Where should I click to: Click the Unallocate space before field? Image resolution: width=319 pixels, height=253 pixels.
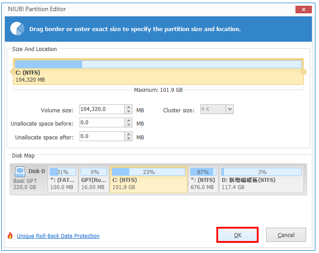[x=102, y=123]
